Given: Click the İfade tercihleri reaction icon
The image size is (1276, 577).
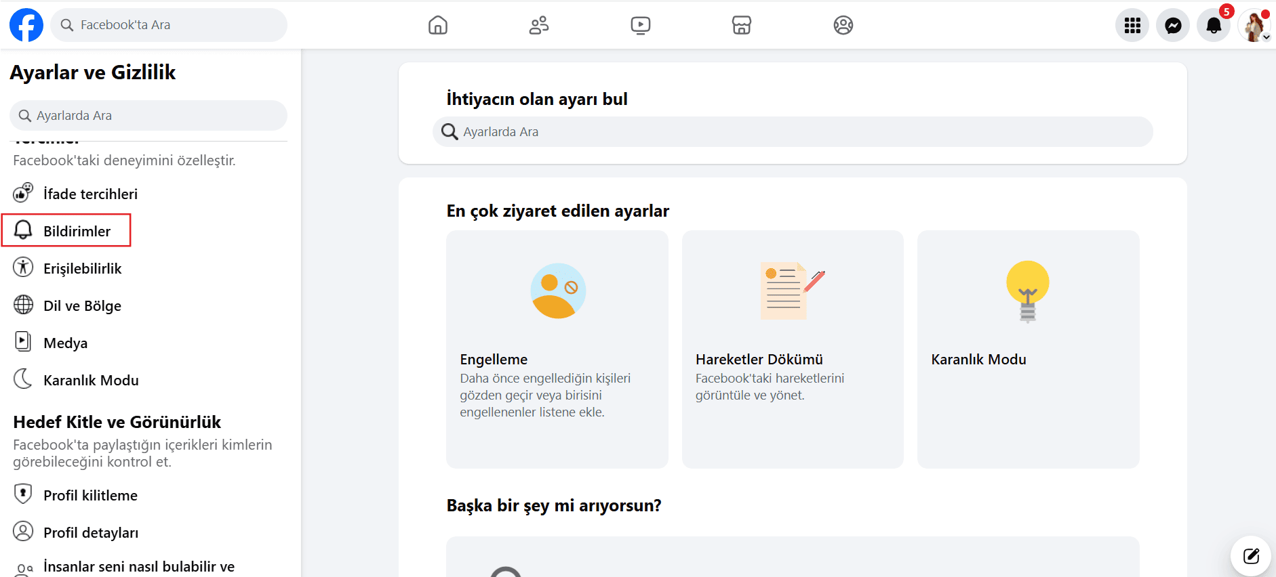Looking at the screenshot, I should click(23, 193).
